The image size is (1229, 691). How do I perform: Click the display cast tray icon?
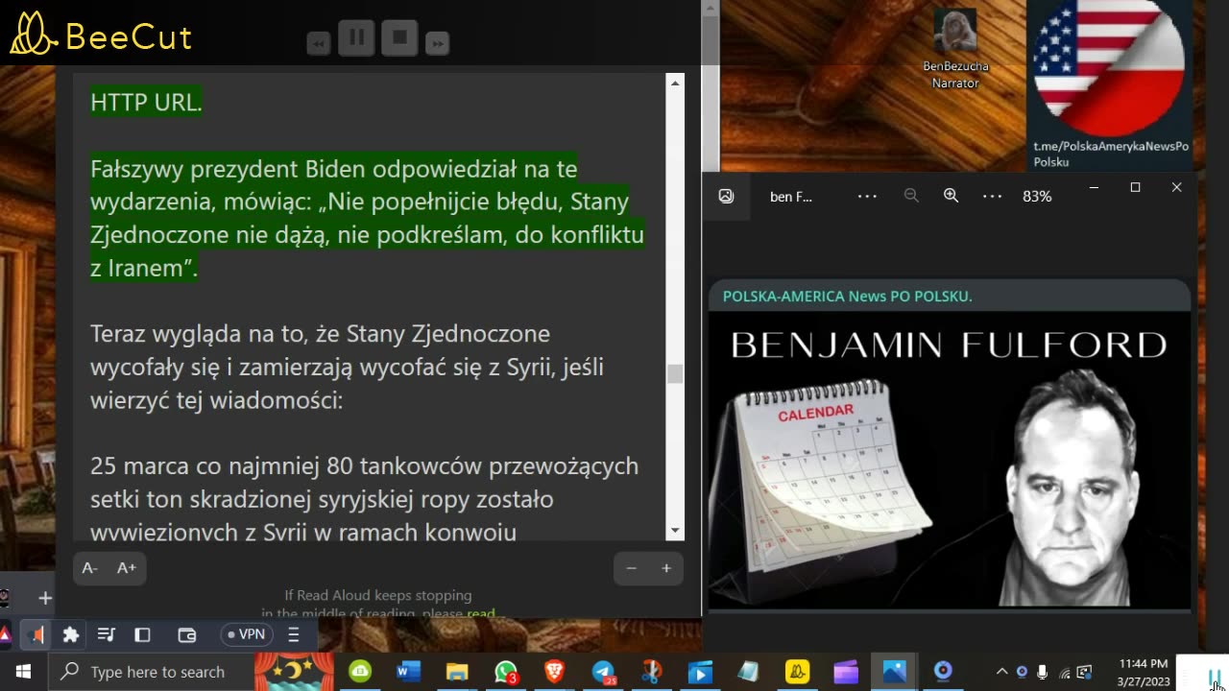pyautogui.click(x=1085, y=672)
